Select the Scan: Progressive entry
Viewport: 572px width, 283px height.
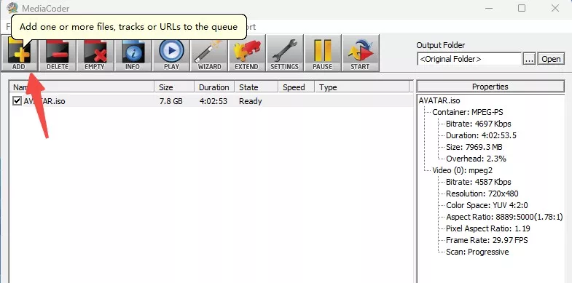[477, 252]
